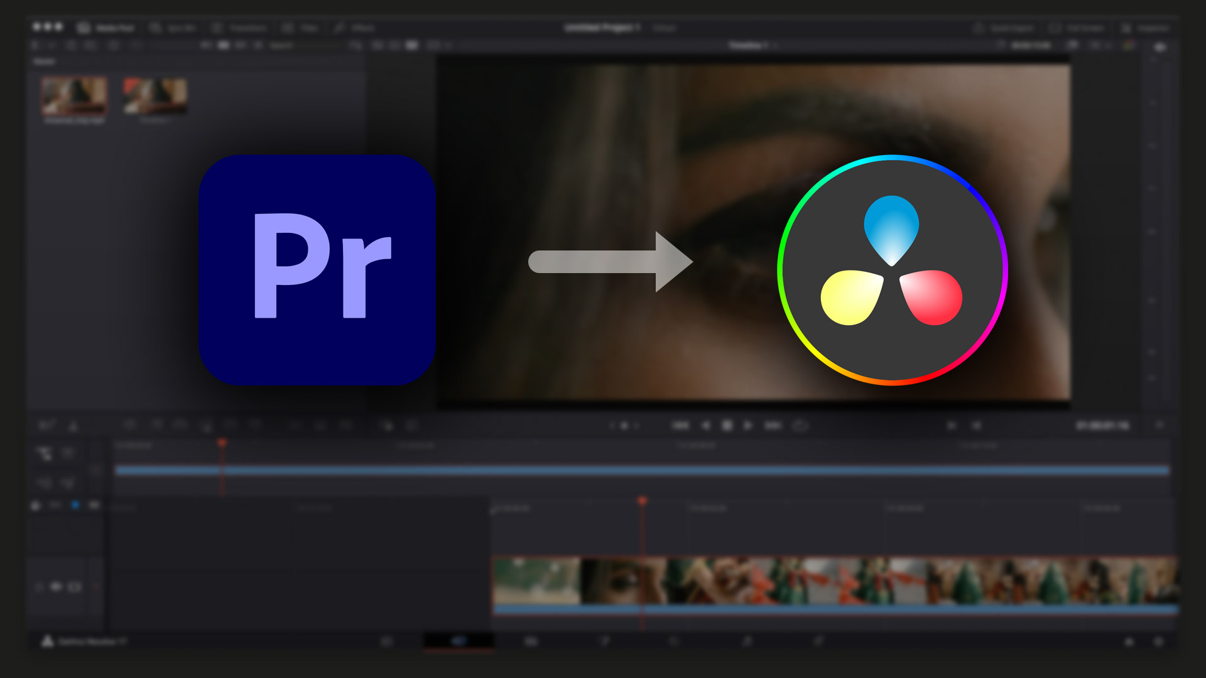The width and height of the screenshot is (1206, 678).
Task: Click the viewer timecode display at right
Action: pos(1102,426)
